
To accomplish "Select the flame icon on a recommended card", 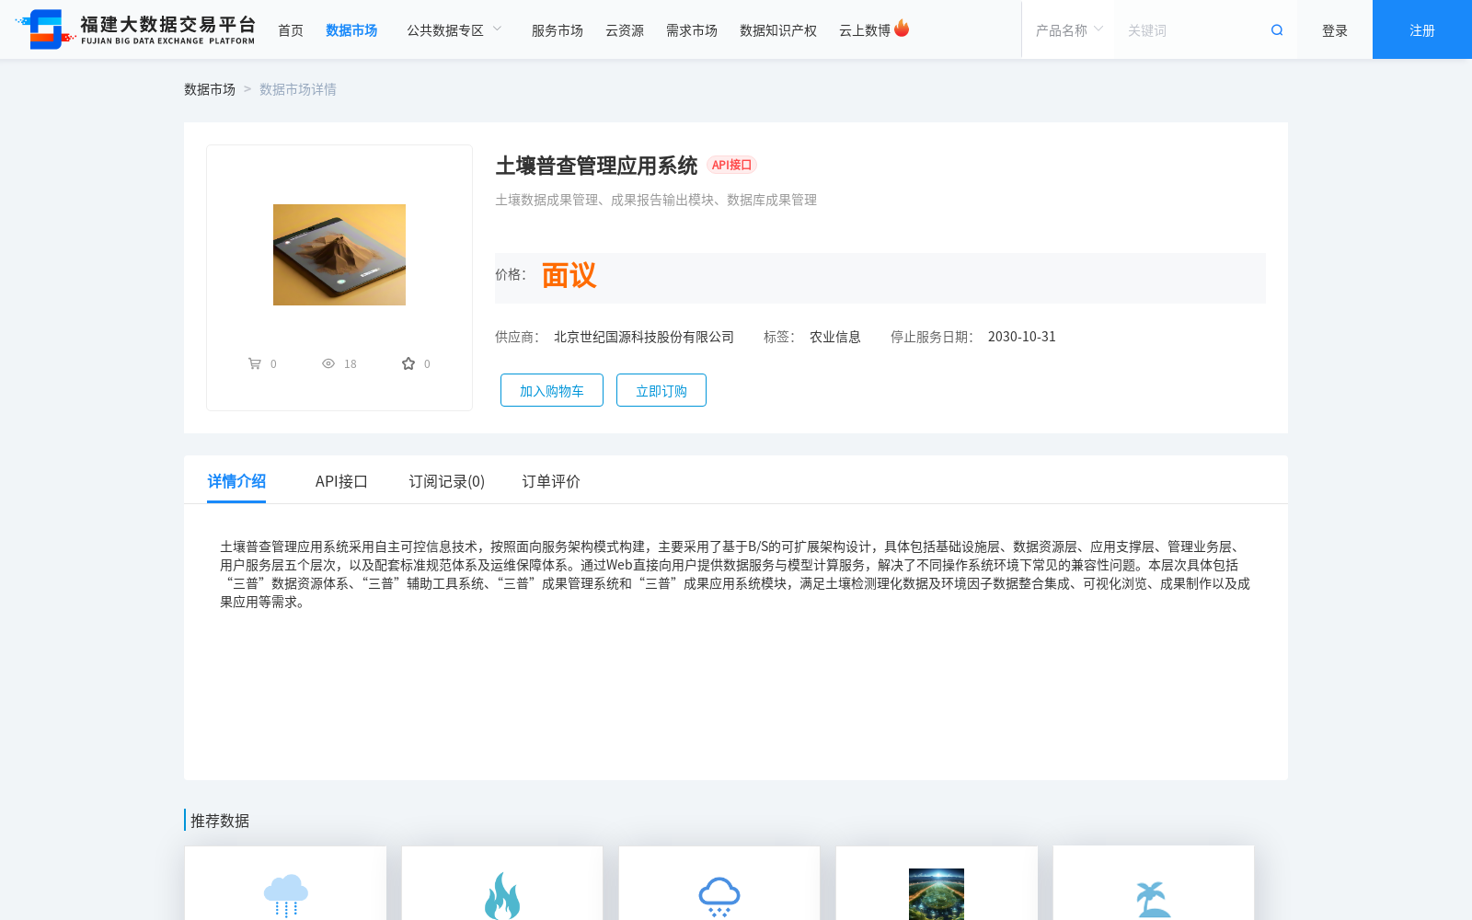I will [x=501, y=894].
